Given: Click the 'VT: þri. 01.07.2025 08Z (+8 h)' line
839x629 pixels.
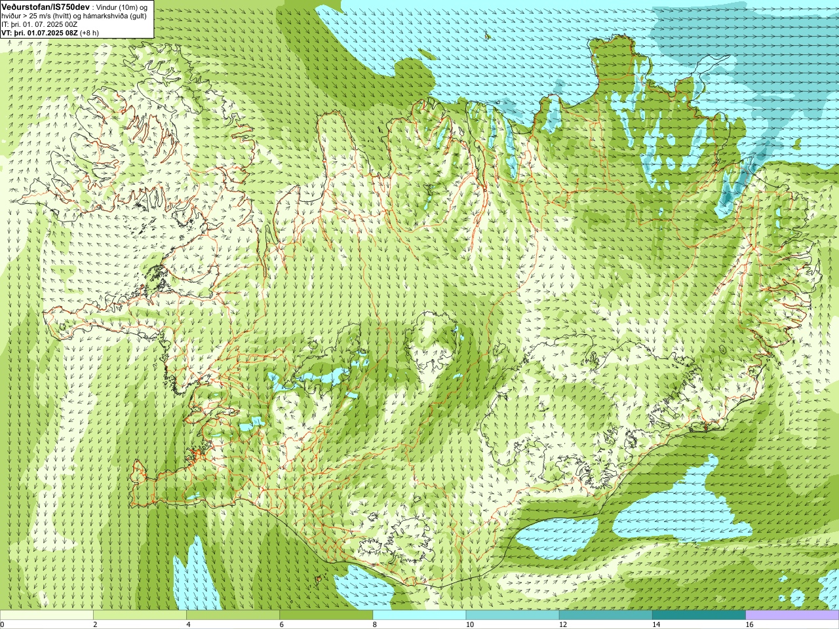Looking at the screenshot, I should [x=50, y=32].
